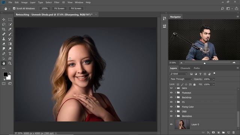Click the Fill Screen button
The height and width of the screenshot is (135, 240).
(76, 8)
